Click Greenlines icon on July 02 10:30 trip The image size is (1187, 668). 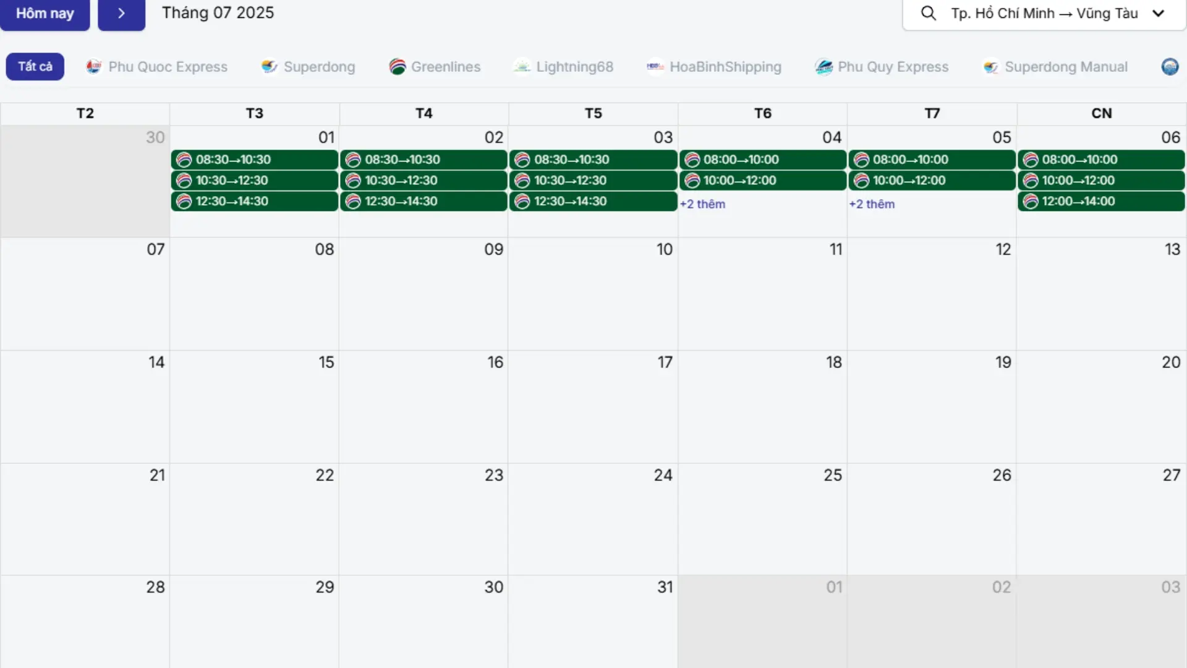coord(353,181)
